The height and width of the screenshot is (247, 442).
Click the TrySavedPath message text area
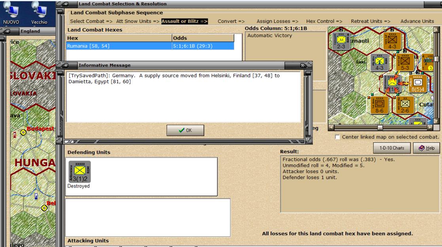(x=184, y=97)
